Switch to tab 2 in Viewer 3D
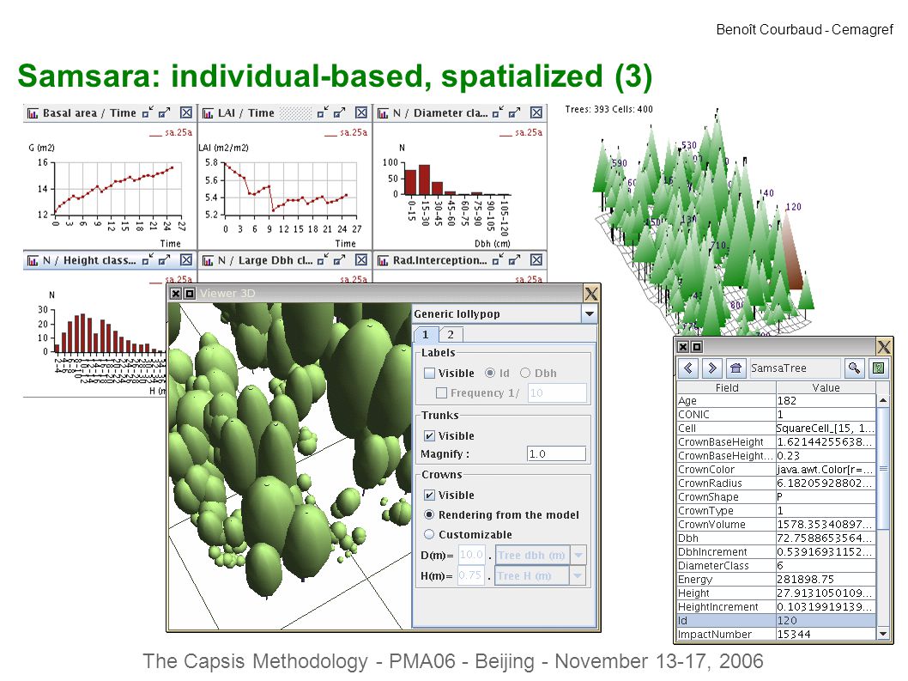 451,334
